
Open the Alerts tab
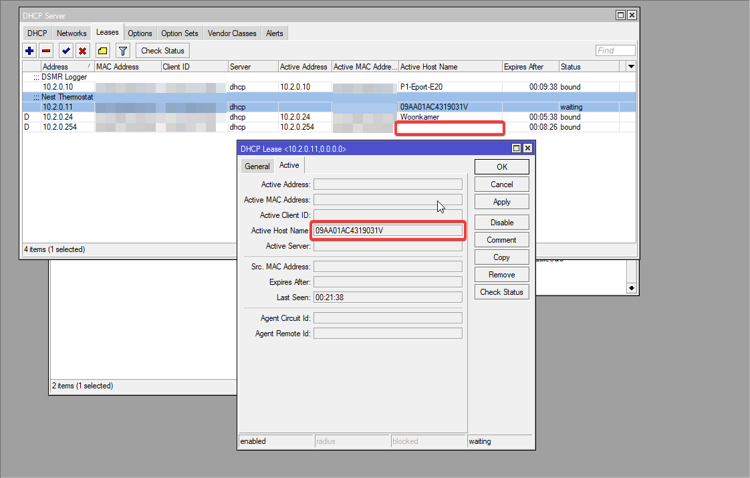[275, 33]
